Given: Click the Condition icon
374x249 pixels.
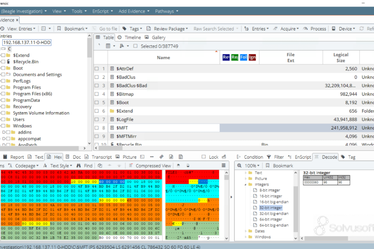Looking at the screenshot, I should (x=239, y=157).
